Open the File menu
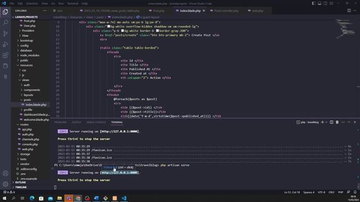The image size is (360, 202). [12, 3]
